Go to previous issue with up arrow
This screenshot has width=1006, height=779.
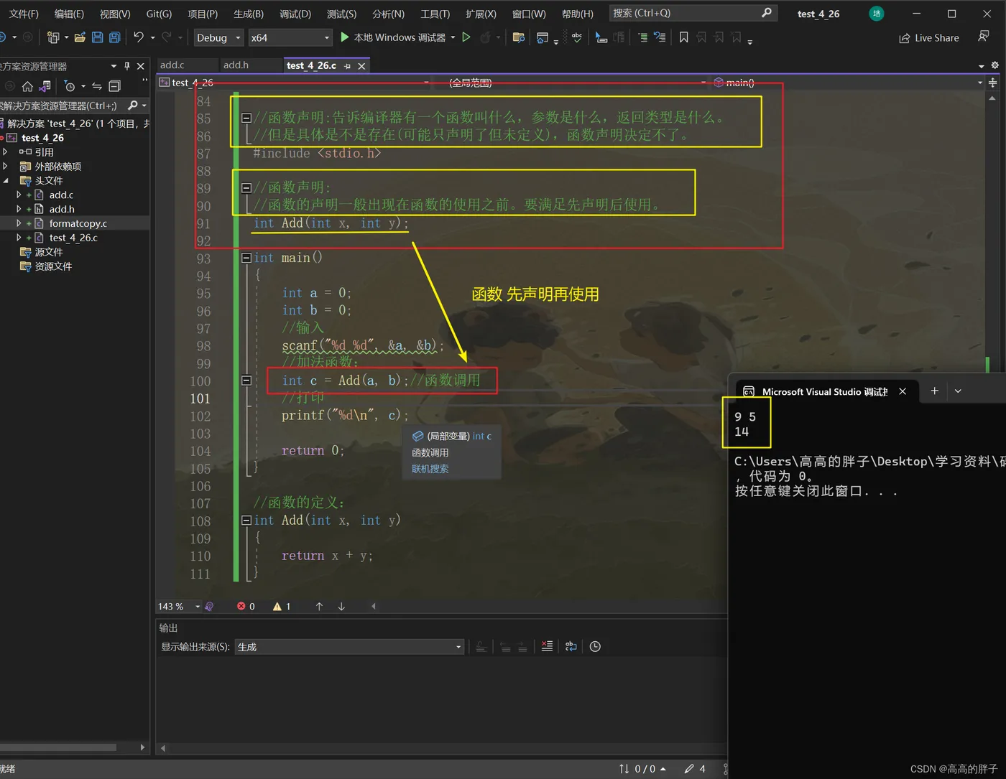point(319,607)
